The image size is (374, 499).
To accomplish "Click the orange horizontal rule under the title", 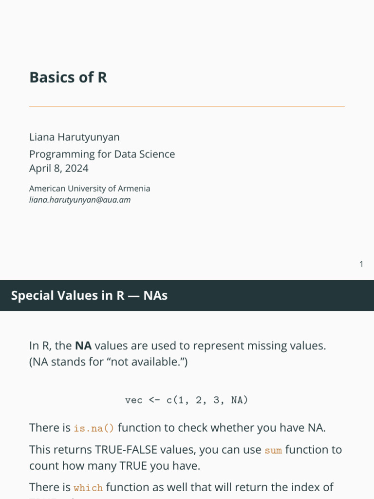I will 187,106.
